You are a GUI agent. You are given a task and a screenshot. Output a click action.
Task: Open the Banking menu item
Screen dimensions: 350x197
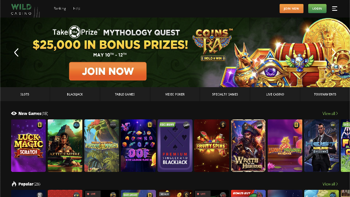click(60, 8)
